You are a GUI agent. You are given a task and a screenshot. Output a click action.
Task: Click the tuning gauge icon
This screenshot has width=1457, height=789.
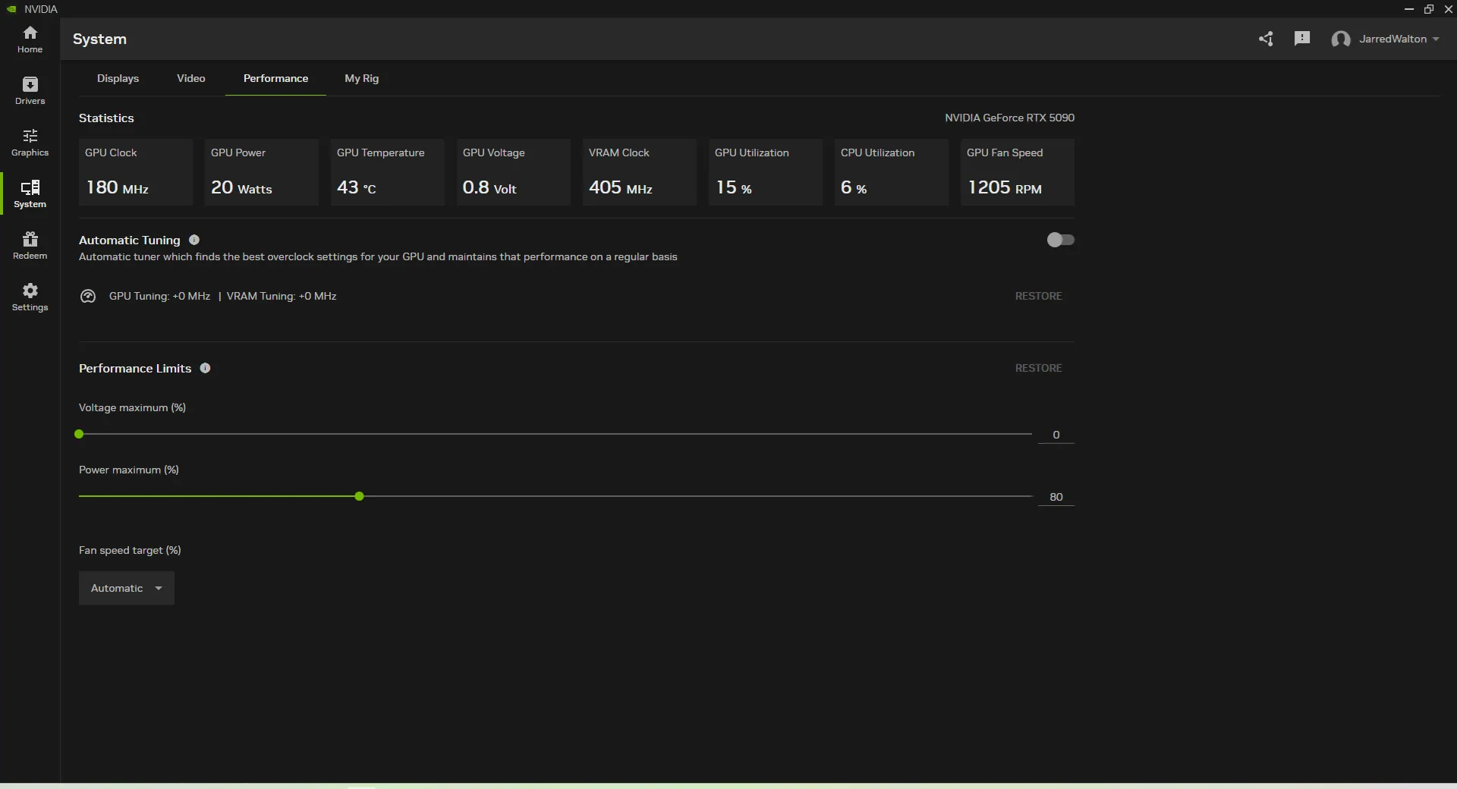[x=88, y=296]
